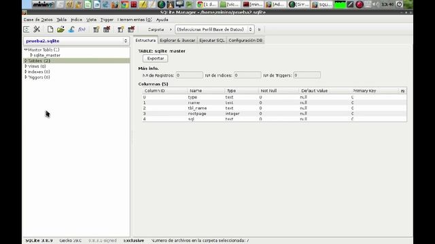This screenshot has width=435, height=244.
Task: Open the Vista menu
Action: [x=91, y=20]
